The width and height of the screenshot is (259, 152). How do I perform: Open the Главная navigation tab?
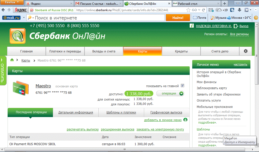tap(26, 51)
